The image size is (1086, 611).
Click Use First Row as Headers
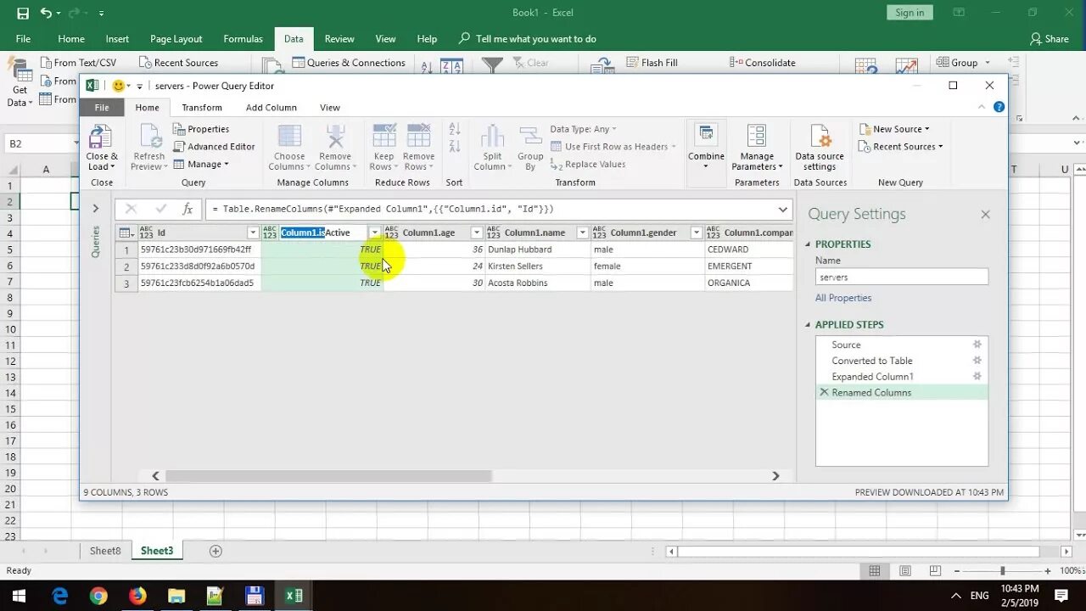coord(613,147)
